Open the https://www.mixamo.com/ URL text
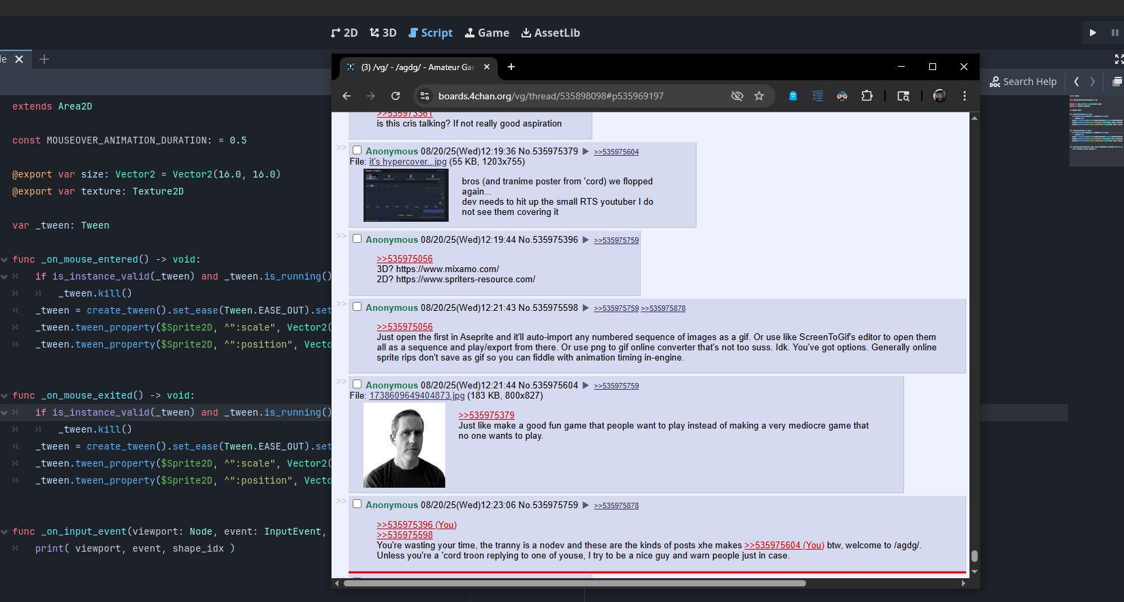 [x=447, y=269]
